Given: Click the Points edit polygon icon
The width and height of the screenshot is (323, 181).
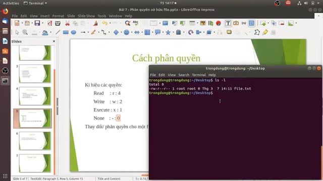Looking at the screenshot, I should coord(257,32).
